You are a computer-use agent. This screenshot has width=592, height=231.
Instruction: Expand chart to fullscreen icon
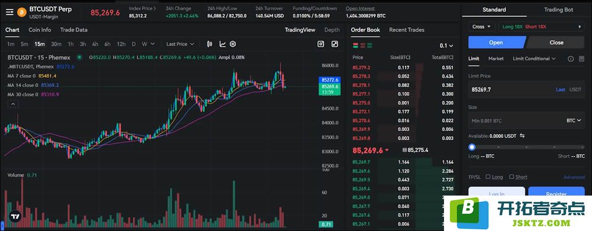point(335,44)
